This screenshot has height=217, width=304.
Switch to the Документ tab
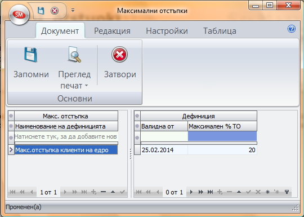[60, 31]
